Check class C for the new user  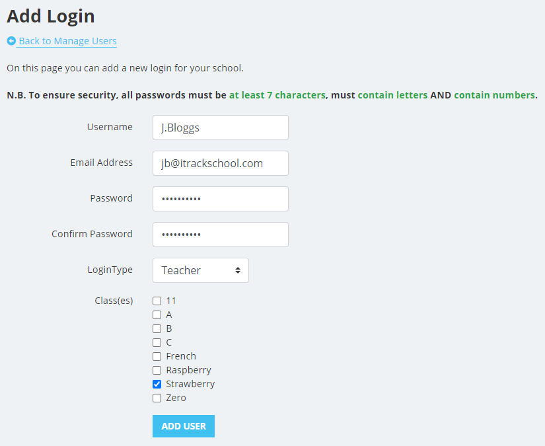(157, 342)
